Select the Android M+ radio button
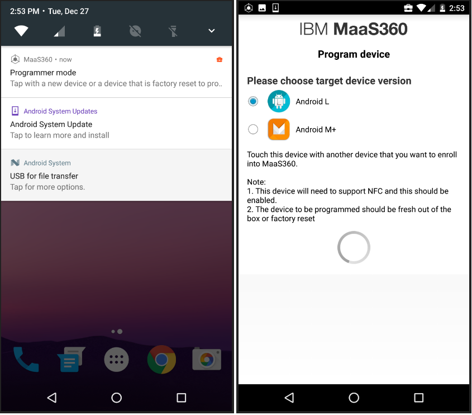The width and height of the screenshot is (472, 415). 253,129
